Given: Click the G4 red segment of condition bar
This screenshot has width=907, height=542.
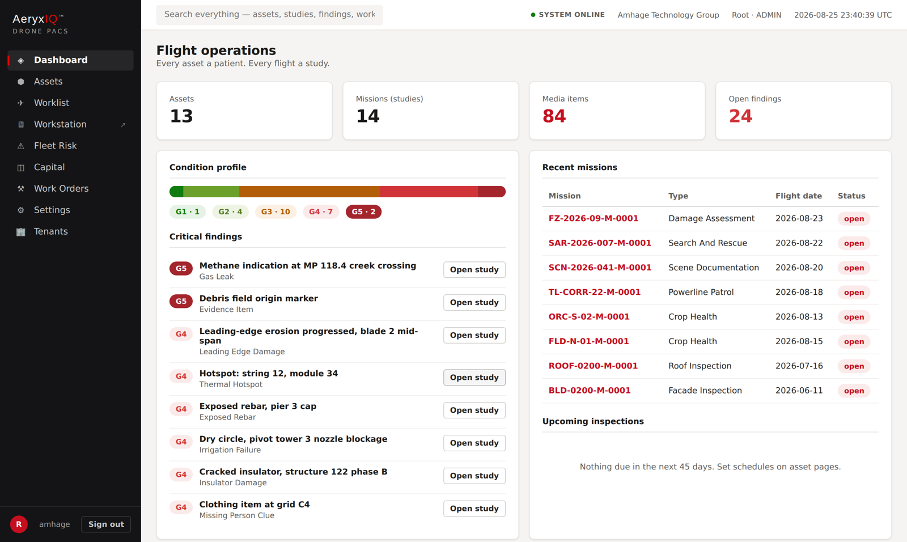Looking at the screenshot, I should click(x=428, y=192).
